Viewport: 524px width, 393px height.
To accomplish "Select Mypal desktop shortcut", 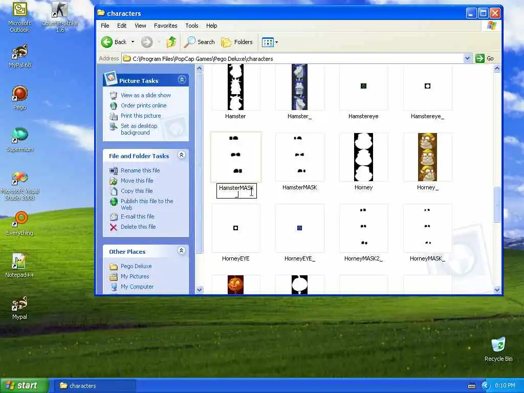I will [19, 308].
